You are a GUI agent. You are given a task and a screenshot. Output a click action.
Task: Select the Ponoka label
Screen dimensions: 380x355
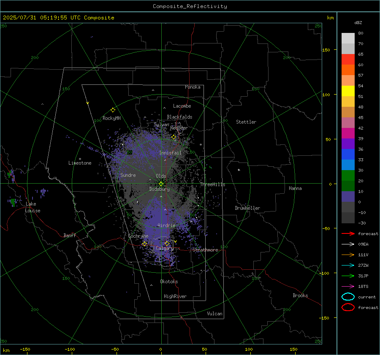point(193,87)
